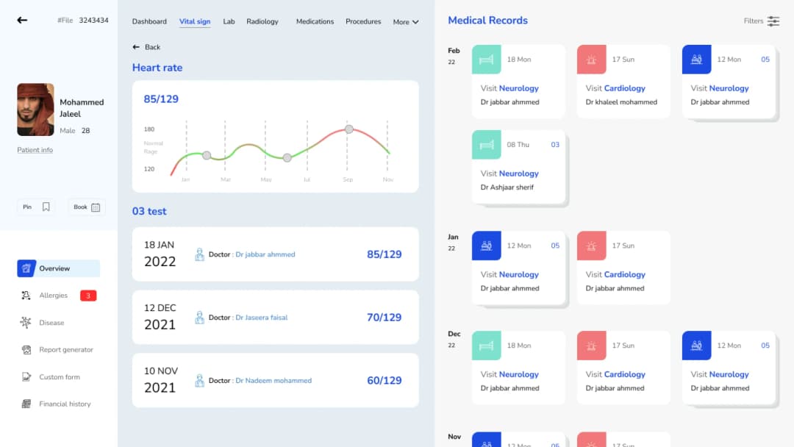
Task: Click the Report generator label
Action: click(x=66, y=349)
